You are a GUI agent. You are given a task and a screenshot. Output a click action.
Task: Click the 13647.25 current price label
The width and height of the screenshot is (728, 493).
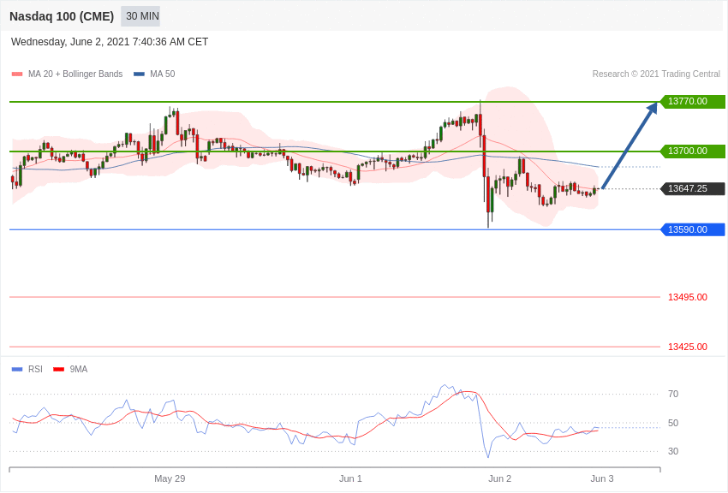692,189
